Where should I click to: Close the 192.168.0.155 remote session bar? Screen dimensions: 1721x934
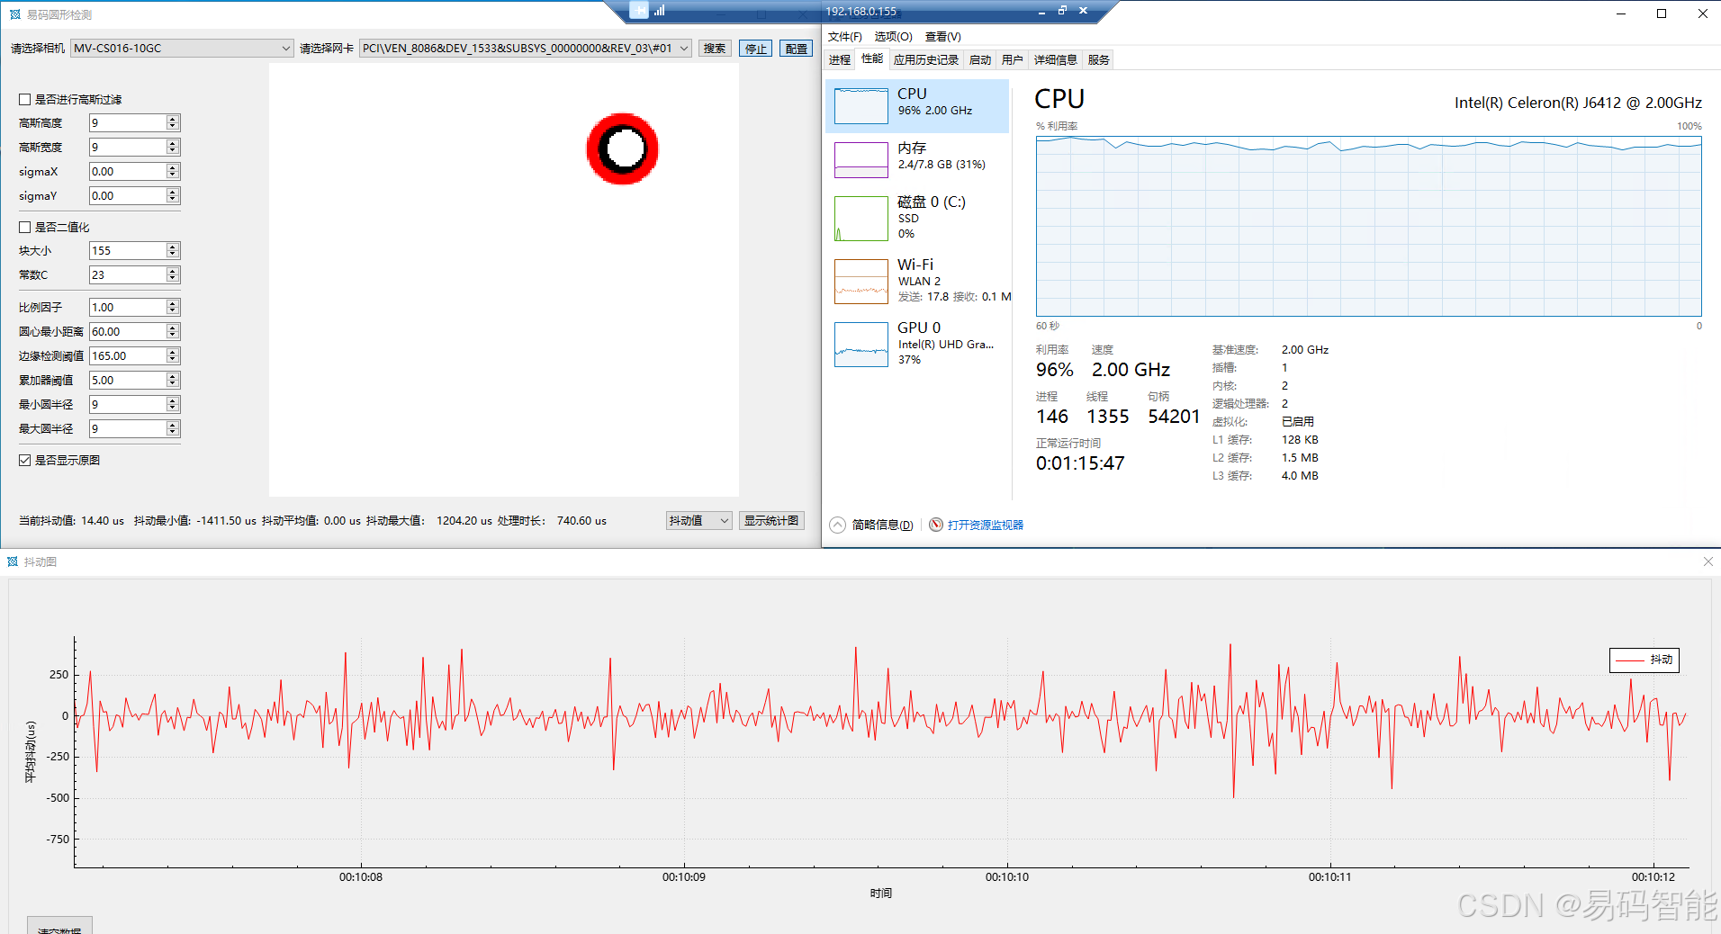click(1084, 11)
